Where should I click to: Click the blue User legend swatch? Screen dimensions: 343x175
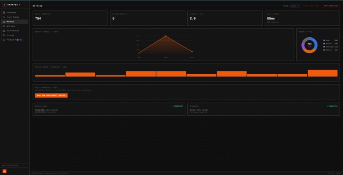tap(324, 40)
